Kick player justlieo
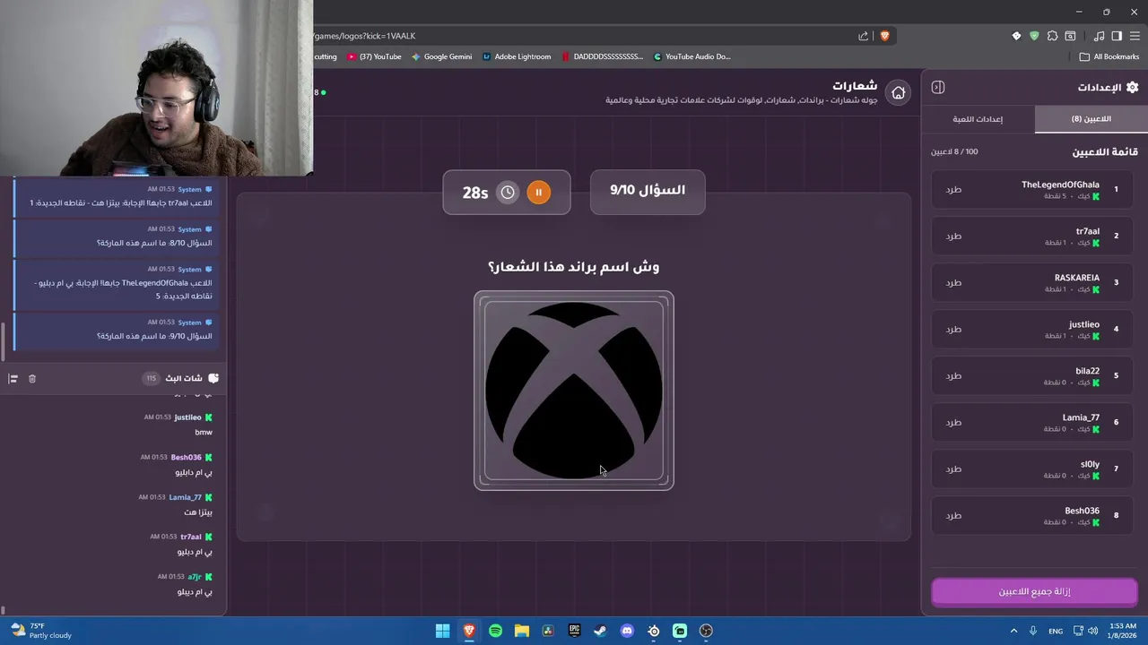 pyautogui.click(x=953, y=329)
